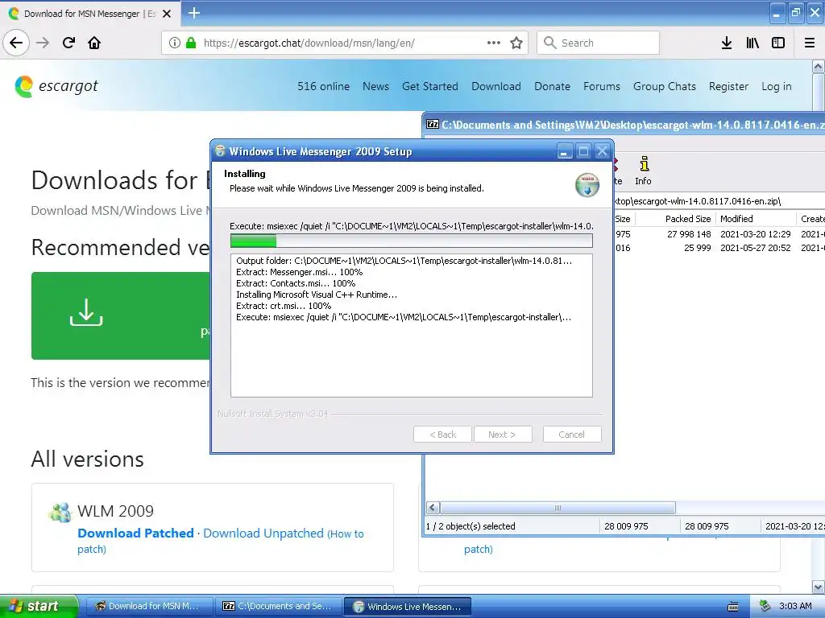The width and height of the screenshot is (825, 618).
Task: Click the keyboard icon in system tray
Action: click(733, 607)
